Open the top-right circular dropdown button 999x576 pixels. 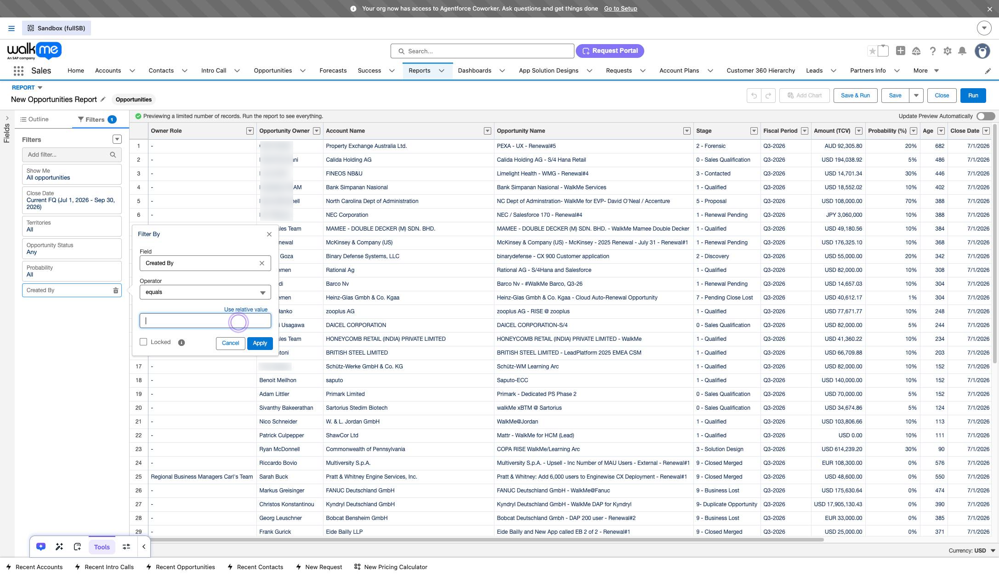pos(984,28)
